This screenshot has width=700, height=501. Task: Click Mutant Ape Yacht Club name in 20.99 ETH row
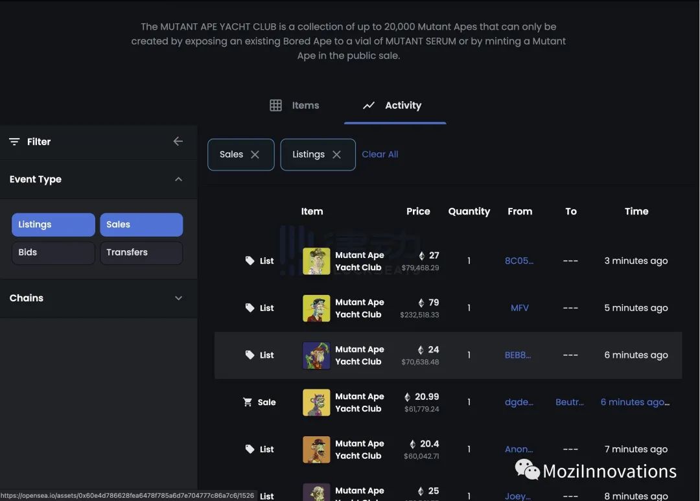359,402
